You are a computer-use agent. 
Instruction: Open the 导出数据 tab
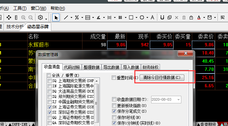pyautogui.click(x=111, y=67)
